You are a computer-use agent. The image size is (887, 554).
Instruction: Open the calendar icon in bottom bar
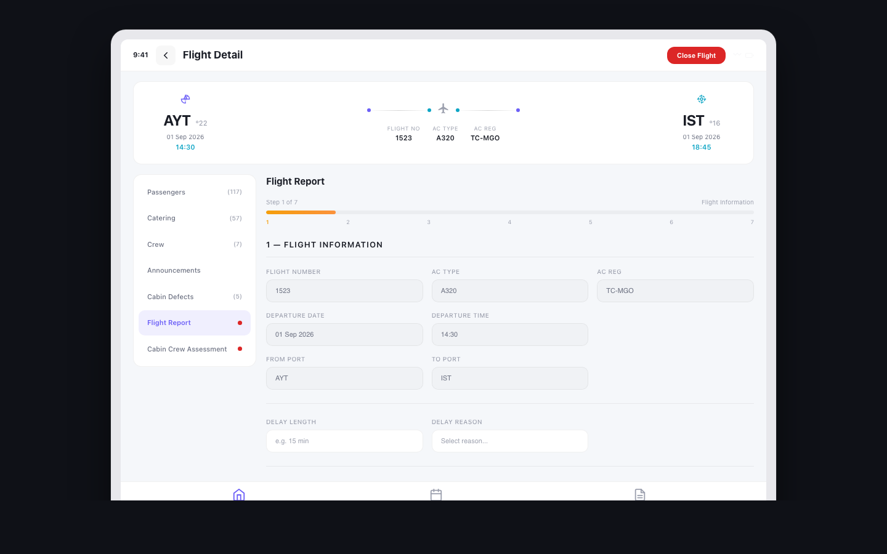click(436, 494)
